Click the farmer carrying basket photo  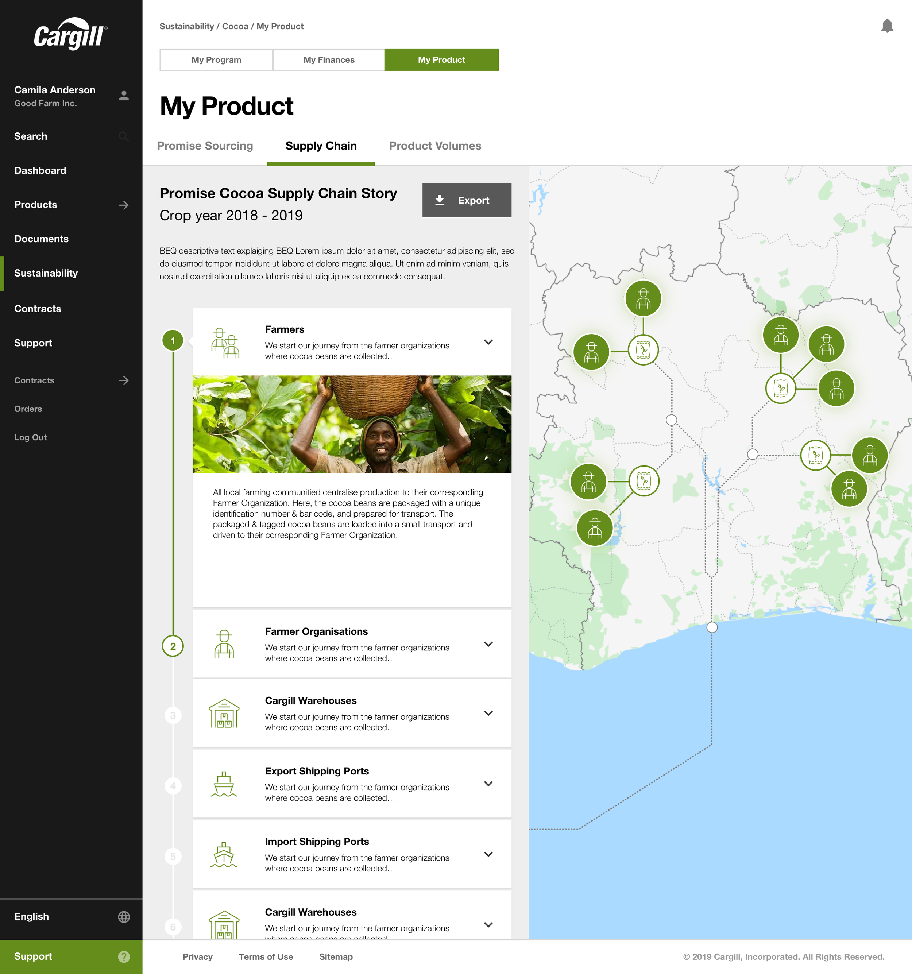click(352, 424)
